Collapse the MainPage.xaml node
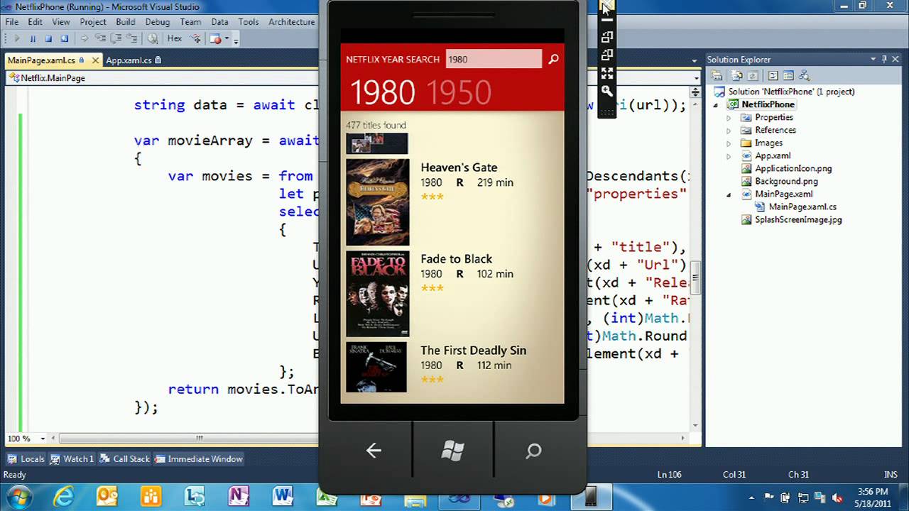Image resolution: width=909 pixels, height=511 pixels. tap(728, 194)
